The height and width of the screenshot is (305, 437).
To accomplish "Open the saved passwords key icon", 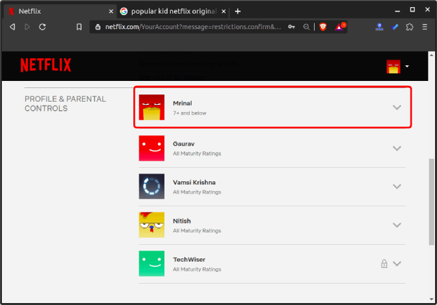I will [x=291, y=27].
